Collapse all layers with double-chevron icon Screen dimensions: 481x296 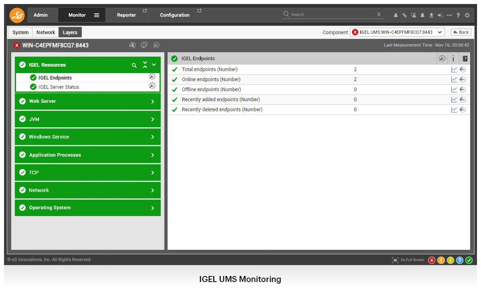point(145,65)
